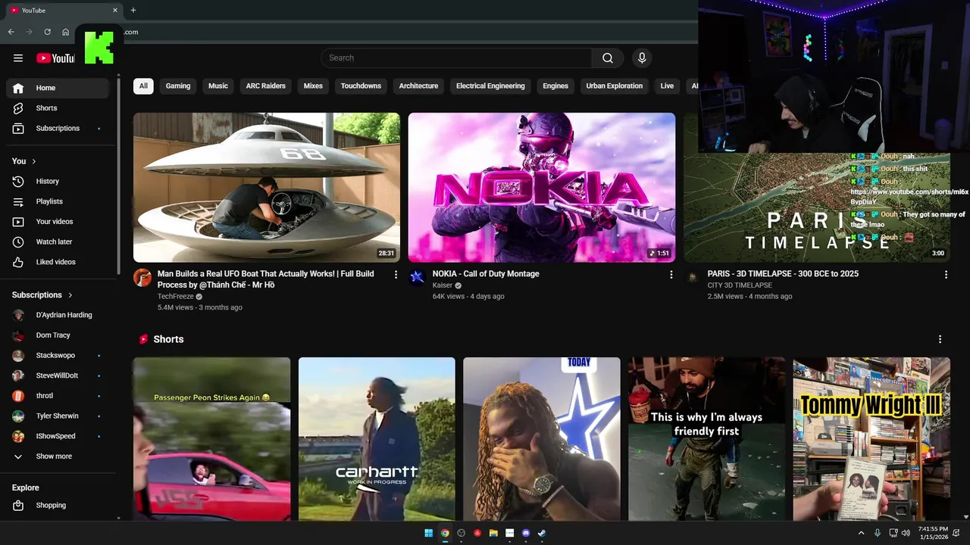This screenshot has width=970, height=545.
Task: Click browser home icon
Action: pos(66,32)
